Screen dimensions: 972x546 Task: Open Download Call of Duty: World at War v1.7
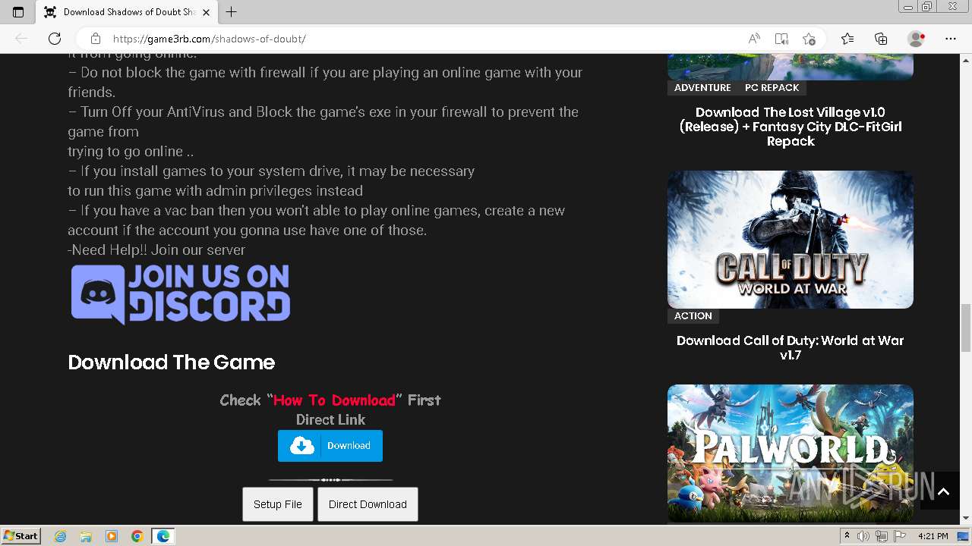791,347
